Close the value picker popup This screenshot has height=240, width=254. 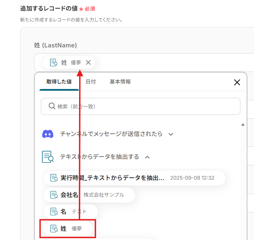pyautogui.click(x=237, y=82)
